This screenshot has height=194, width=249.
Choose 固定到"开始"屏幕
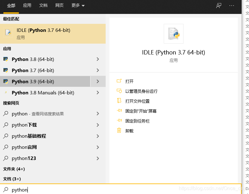[141, 111]
